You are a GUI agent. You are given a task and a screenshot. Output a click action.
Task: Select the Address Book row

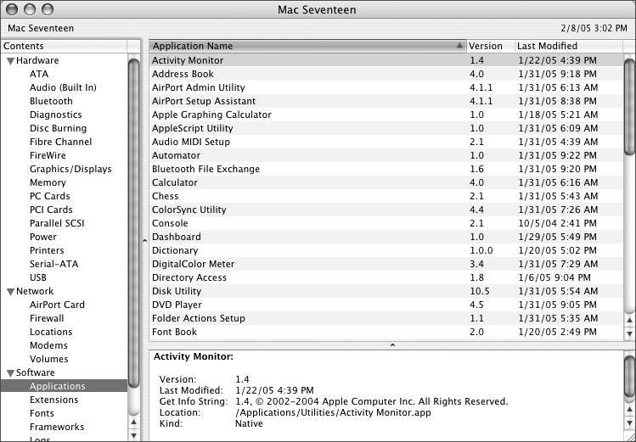[x=386, y=74]
